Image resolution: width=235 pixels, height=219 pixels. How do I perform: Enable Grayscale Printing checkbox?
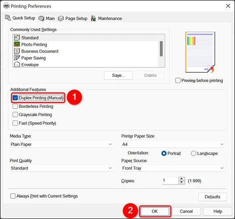point(15,115)
